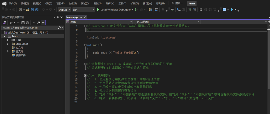Select the 资源文件 folder
Viewport: 270px width, 114px height.
pos(21,55)
